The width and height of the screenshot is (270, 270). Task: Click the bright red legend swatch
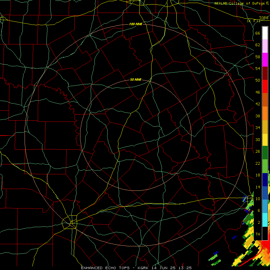tap(265, 86)
